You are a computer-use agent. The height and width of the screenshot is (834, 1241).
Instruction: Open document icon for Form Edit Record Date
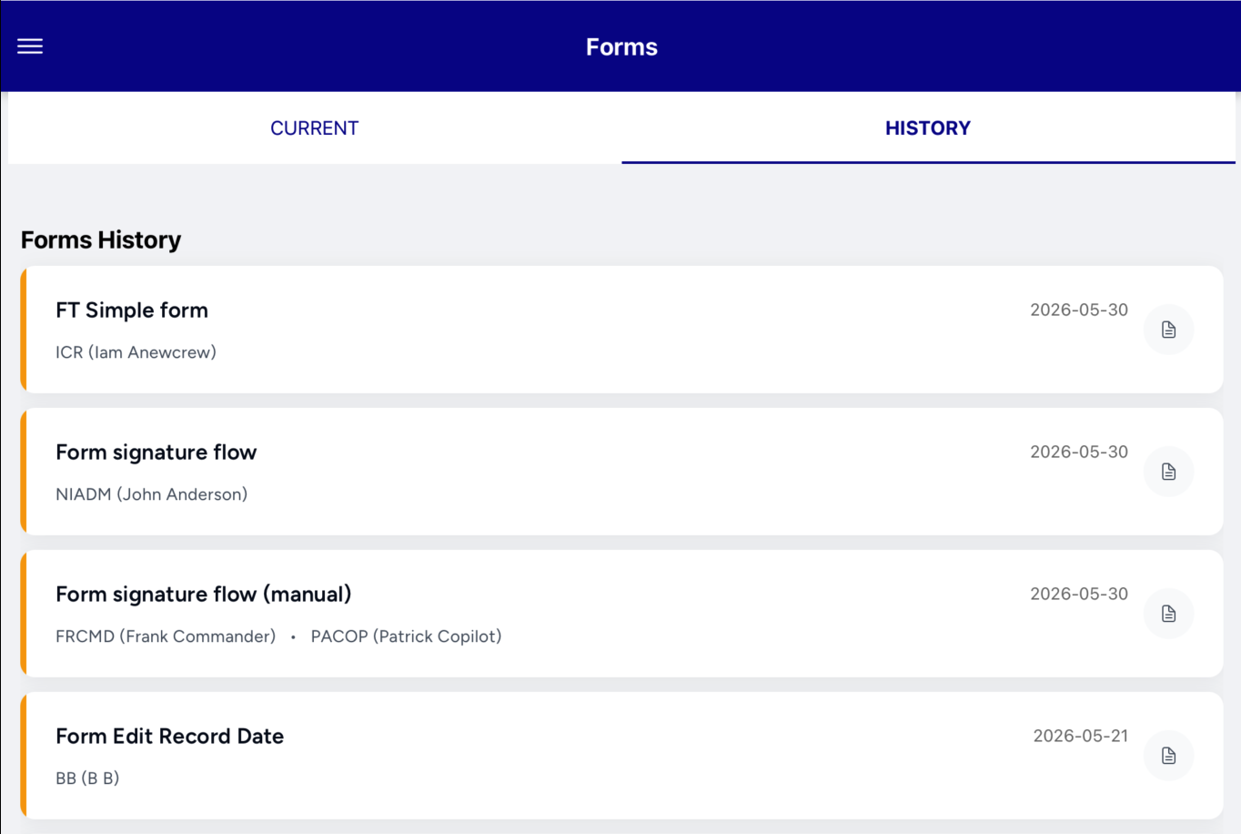click(x=1168, y=756)
